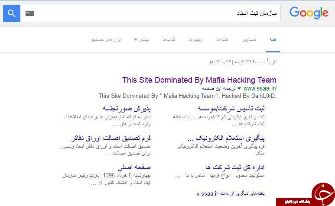Expand the بیشتر dropdown menu
Image resolution: width=335 pixels, height=206 pixels.
click(x=141, y=39)
